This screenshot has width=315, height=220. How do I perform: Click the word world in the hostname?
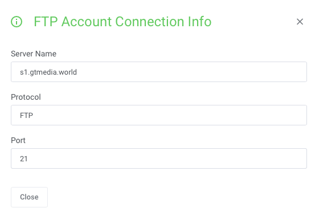click(x=68, y=72)
